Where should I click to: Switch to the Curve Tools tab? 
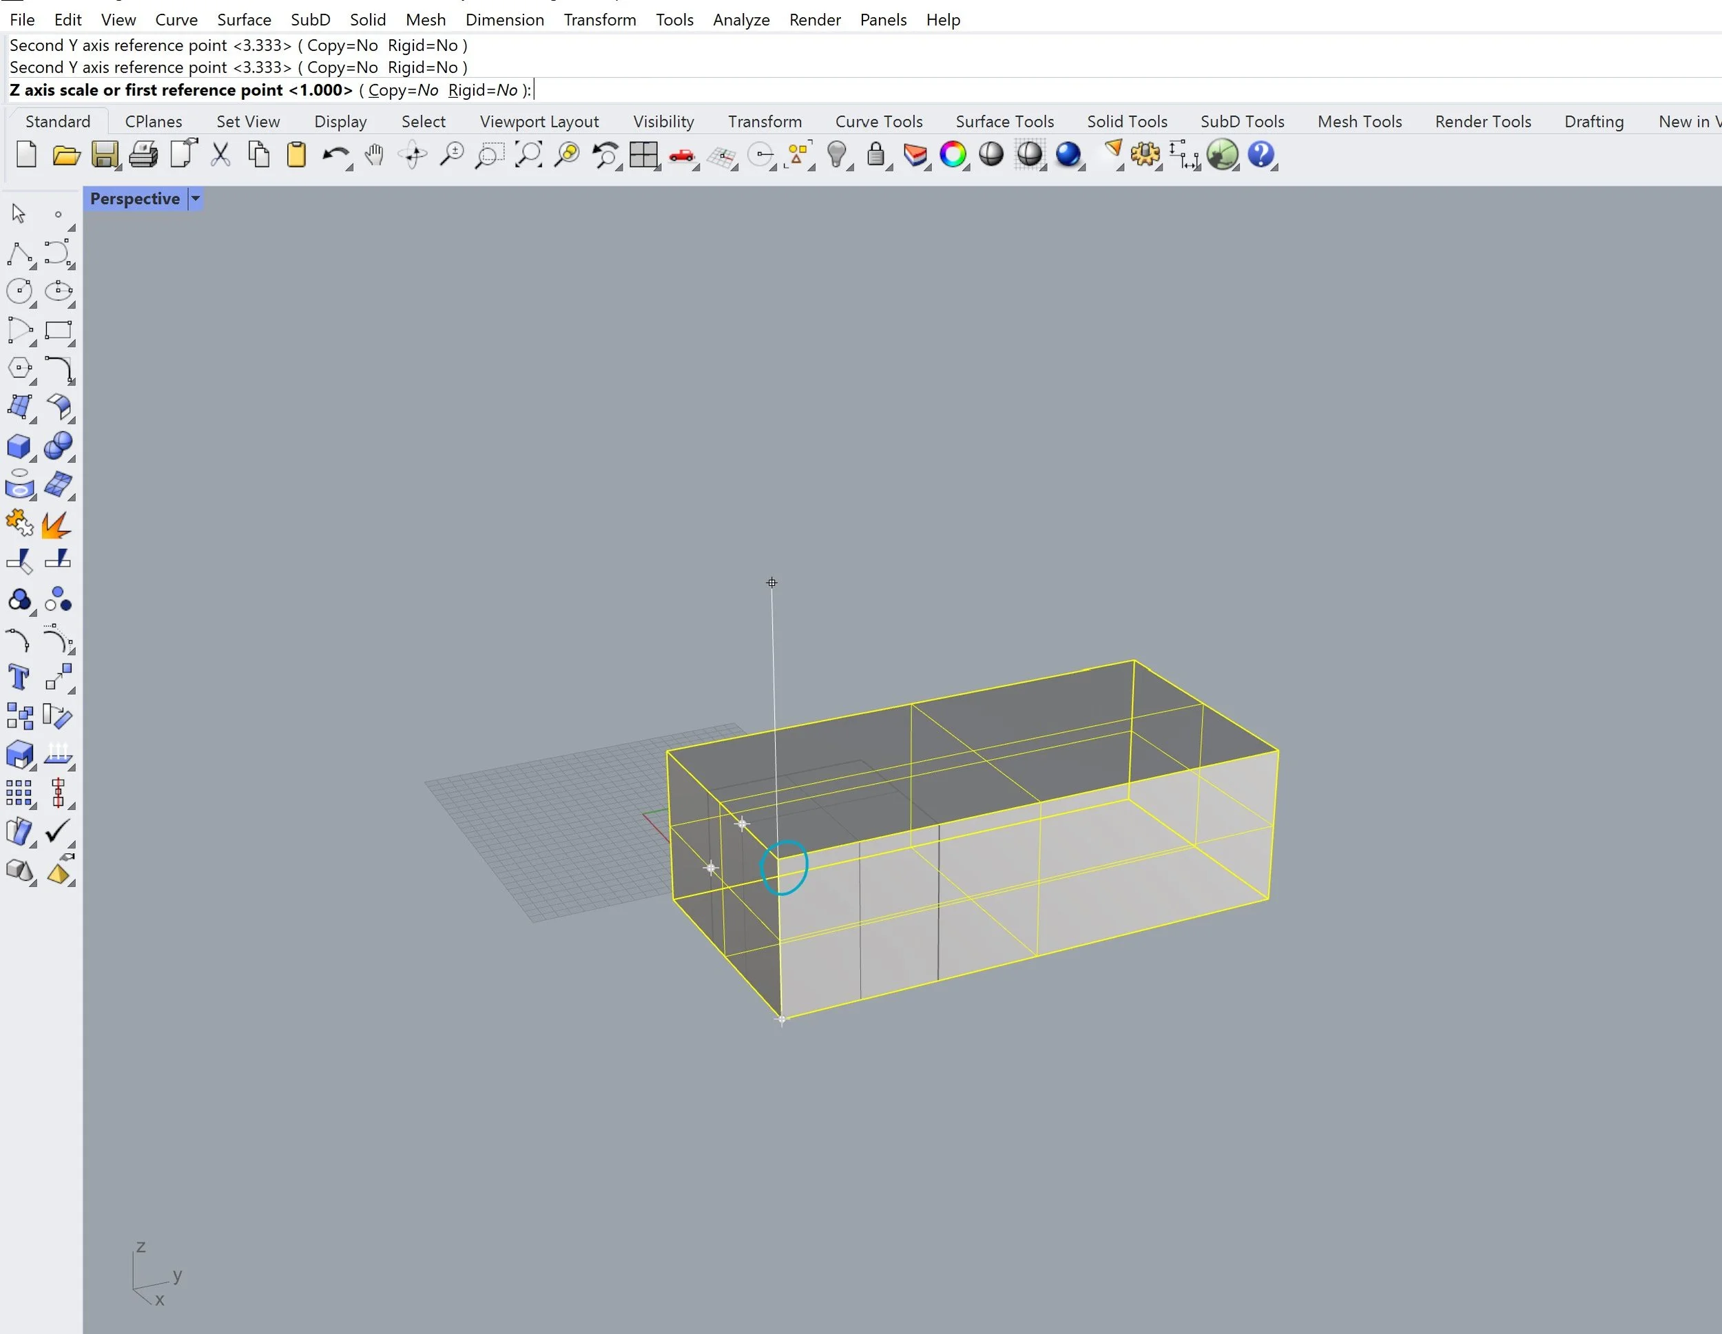[878, 121]
